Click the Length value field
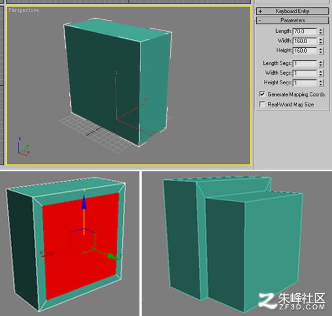332x316 pixels. [x=305, y=32]
